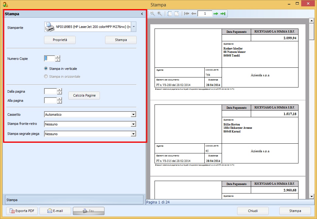The width and height of the screenshot is (317, 219).
Task: Collapse the Stampa settings panel with the chevron
Action: coord(141,14)
